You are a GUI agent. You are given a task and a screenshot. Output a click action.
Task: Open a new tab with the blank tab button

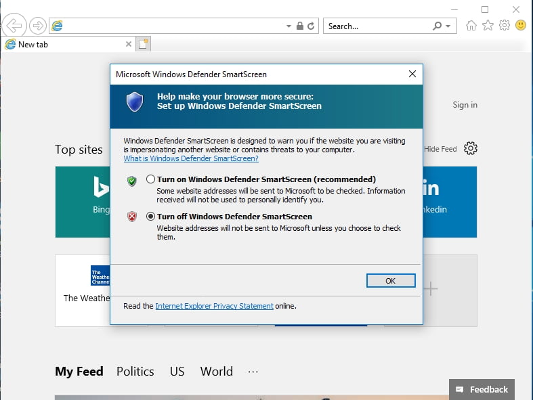click(x=143, y=44)
